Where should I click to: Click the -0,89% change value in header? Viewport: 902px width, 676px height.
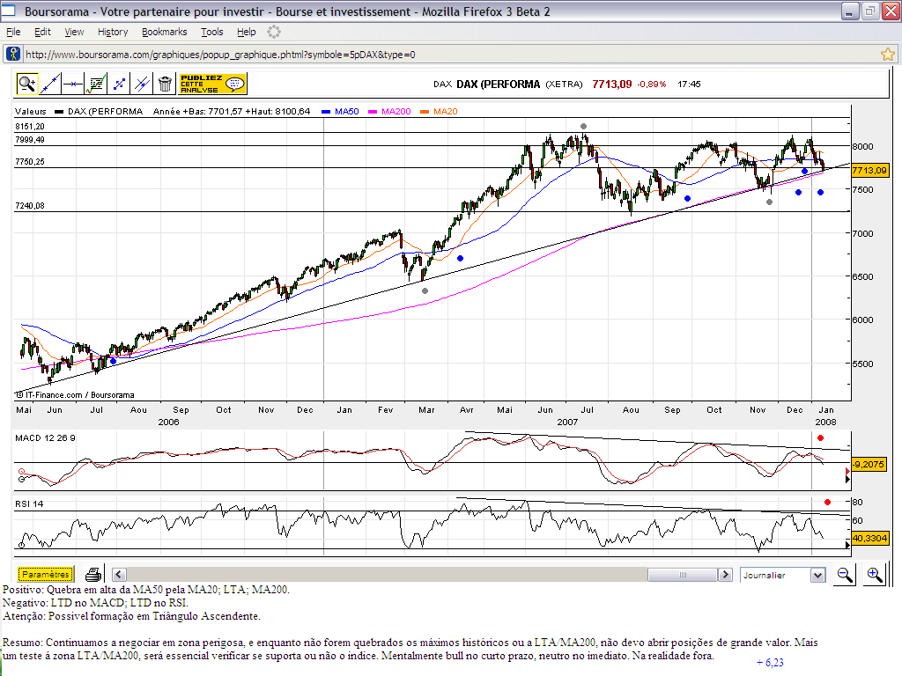652,84
